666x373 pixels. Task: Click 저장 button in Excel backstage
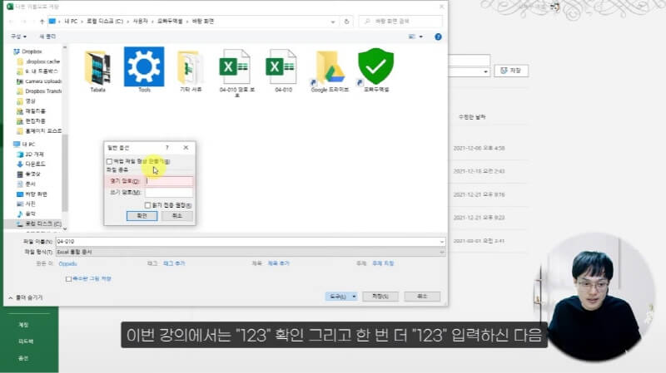point(511,71)
